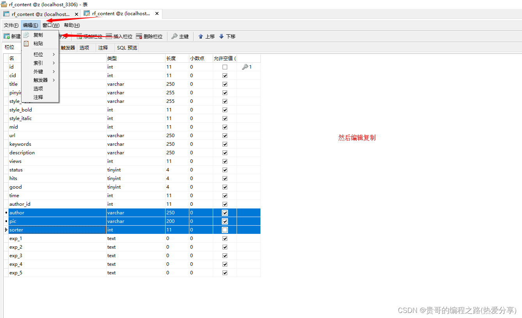Viewport: 522px width, 318px height.
Task: Close the second rf_content window tab
Action: coord(157,14)
